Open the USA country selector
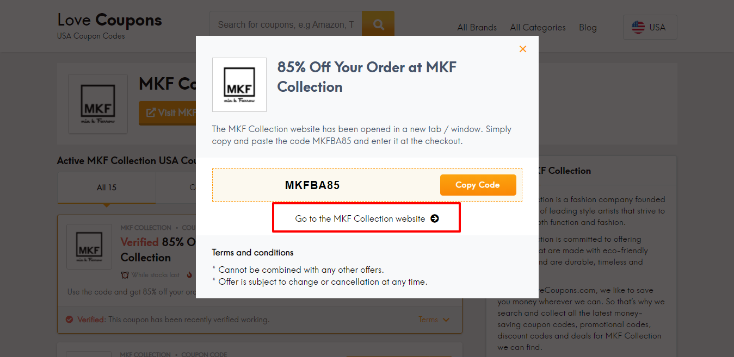 coord(650,27)
